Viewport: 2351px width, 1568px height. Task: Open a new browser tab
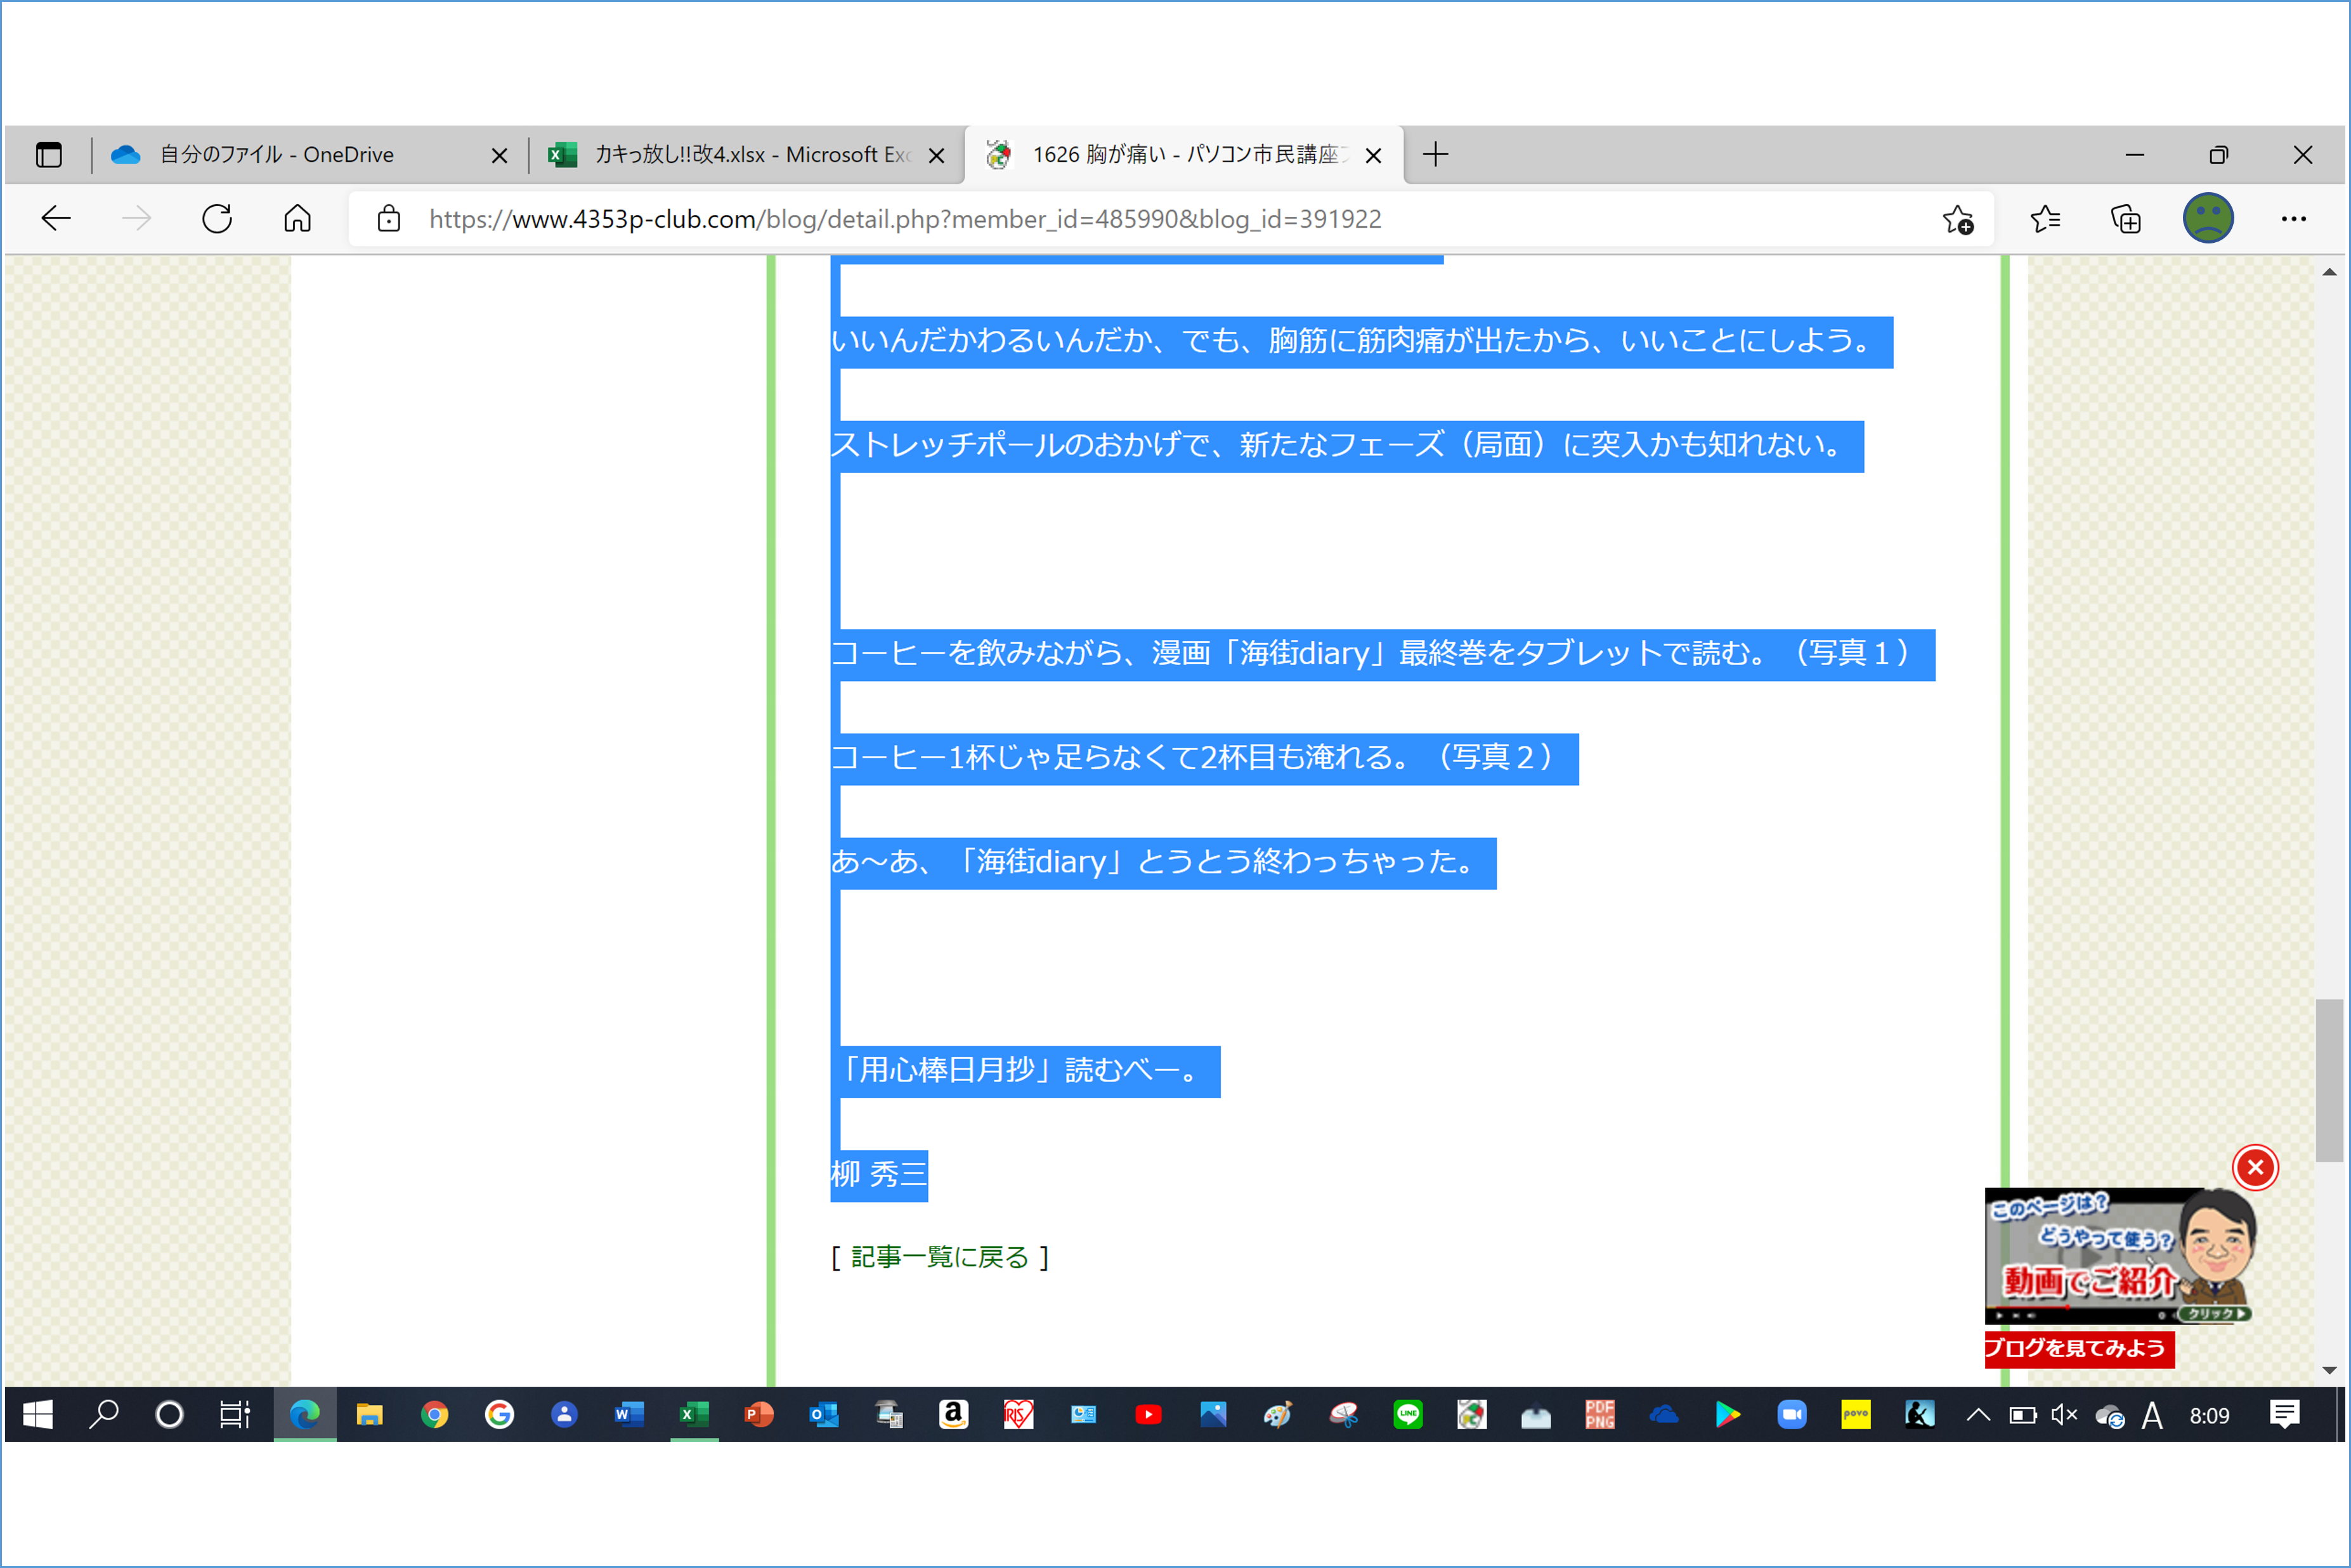coord(1435,154)
